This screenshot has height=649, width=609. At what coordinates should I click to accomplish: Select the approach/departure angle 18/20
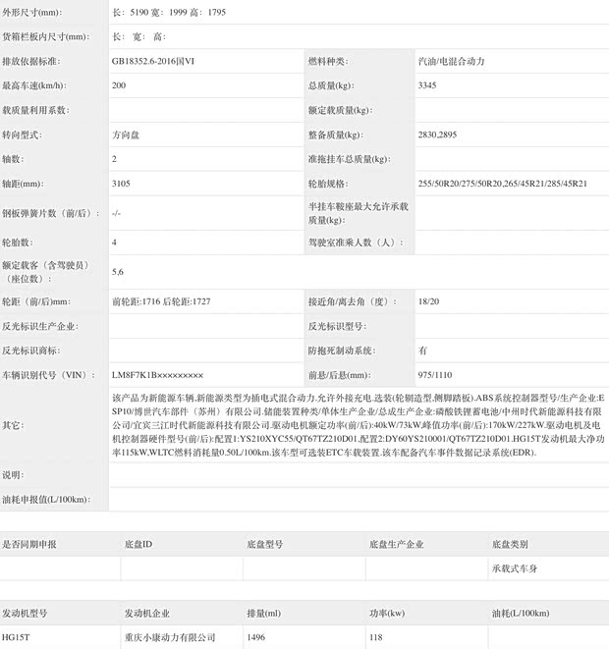[428, 301]
